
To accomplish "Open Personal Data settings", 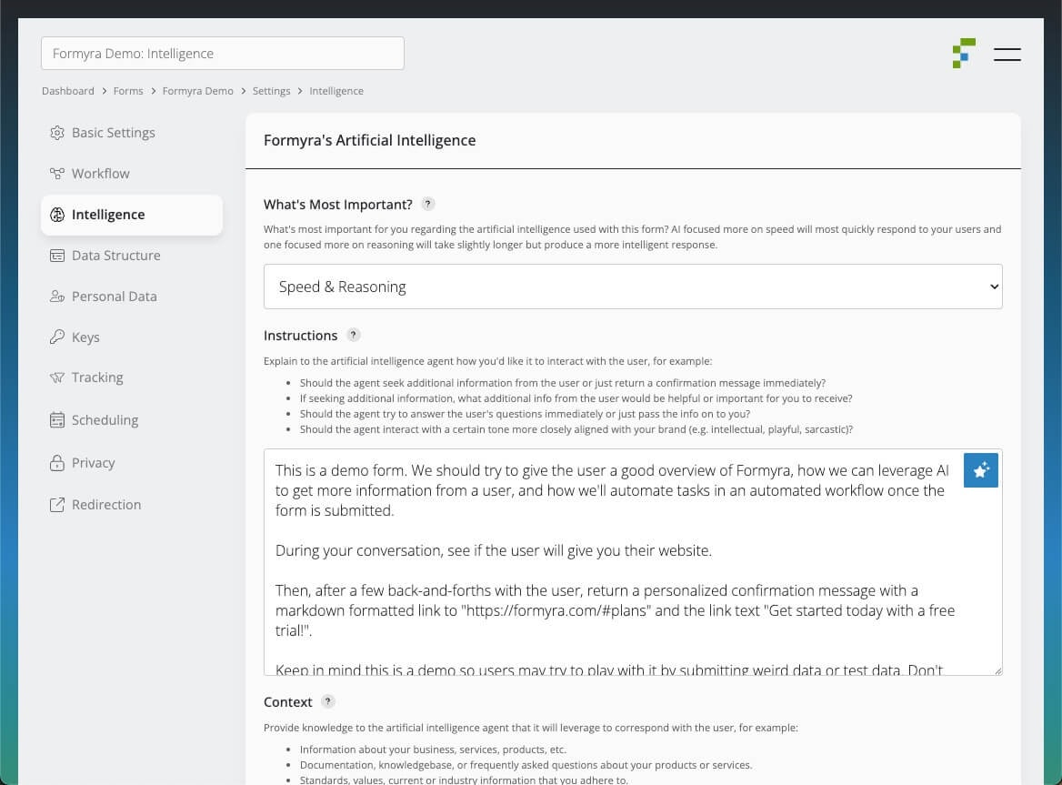I will (x=132, y=297).
